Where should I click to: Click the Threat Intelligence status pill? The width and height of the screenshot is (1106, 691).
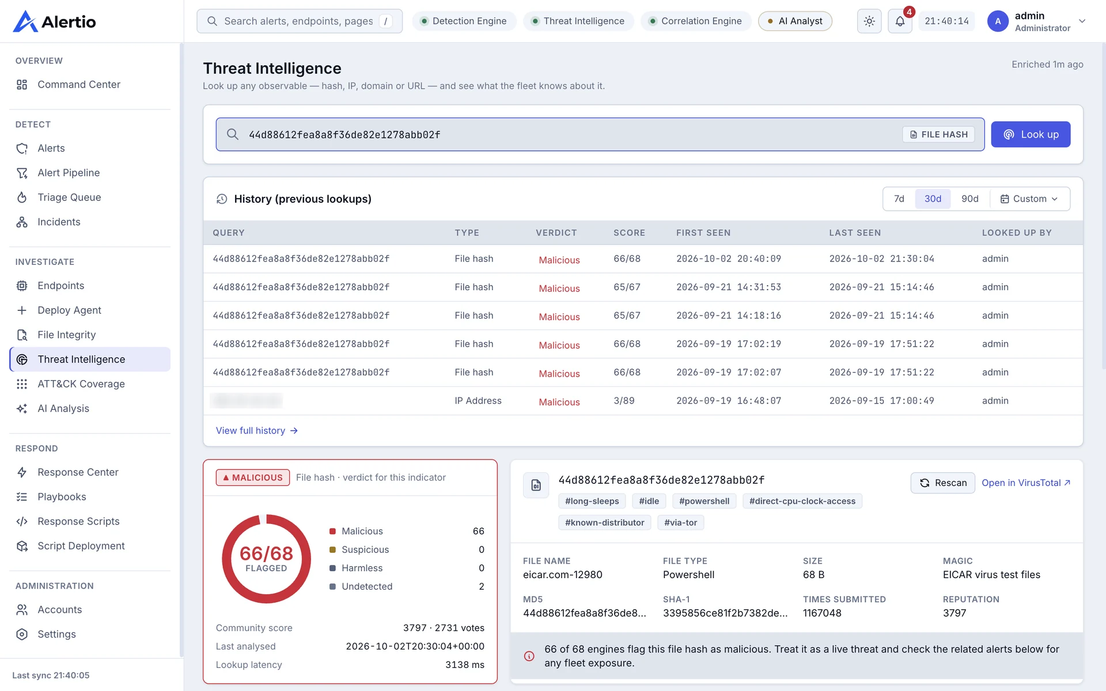tap(578, 21)
